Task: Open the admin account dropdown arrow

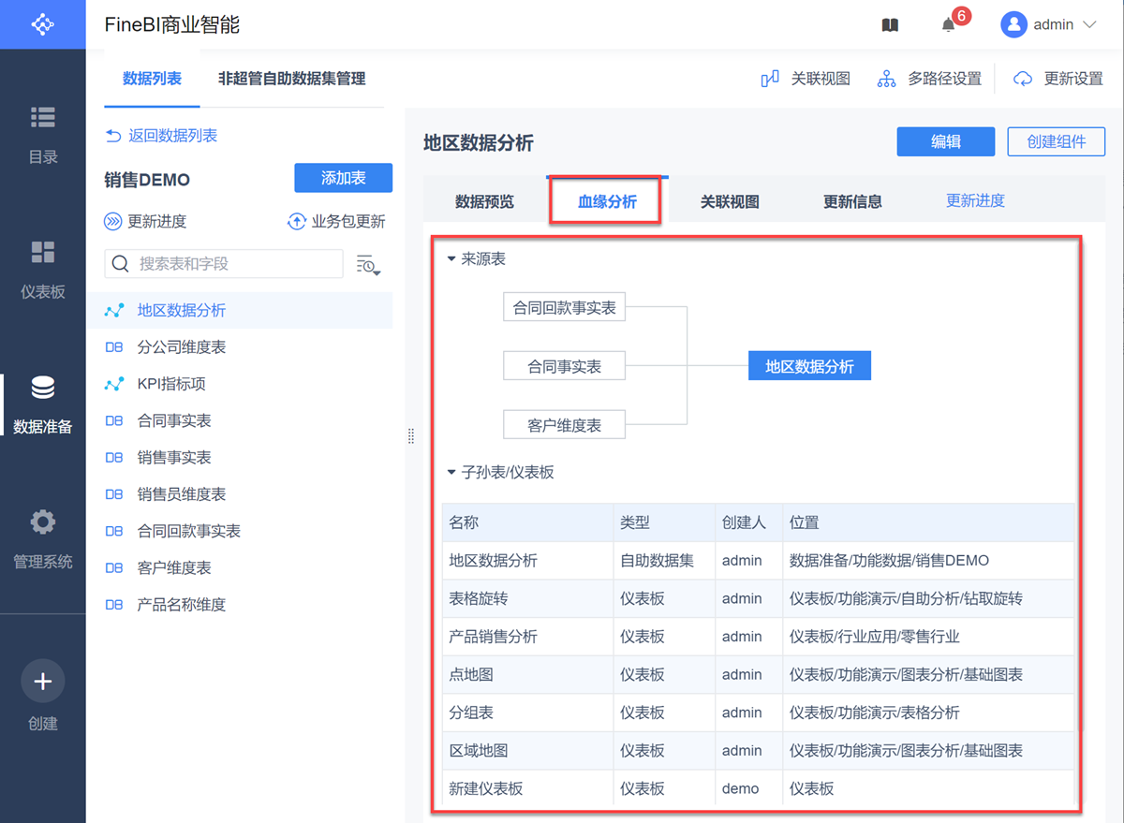Action: [1088, 25]
